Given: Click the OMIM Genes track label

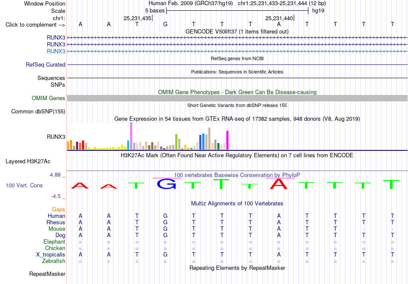Looking at the screenshot, I should [x=49, y=98].
